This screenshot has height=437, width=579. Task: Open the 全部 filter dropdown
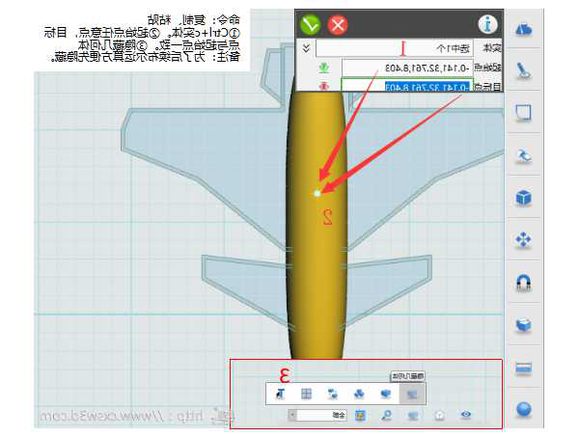tap(317, 415)
